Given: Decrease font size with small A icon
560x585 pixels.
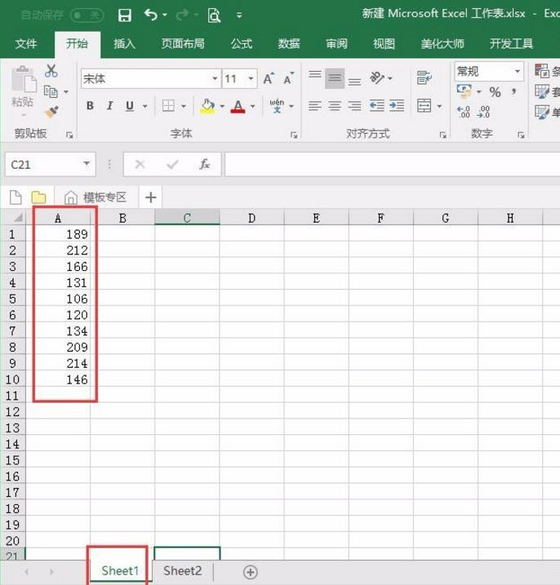Looking at the screenshot, I should pos(289,78).
